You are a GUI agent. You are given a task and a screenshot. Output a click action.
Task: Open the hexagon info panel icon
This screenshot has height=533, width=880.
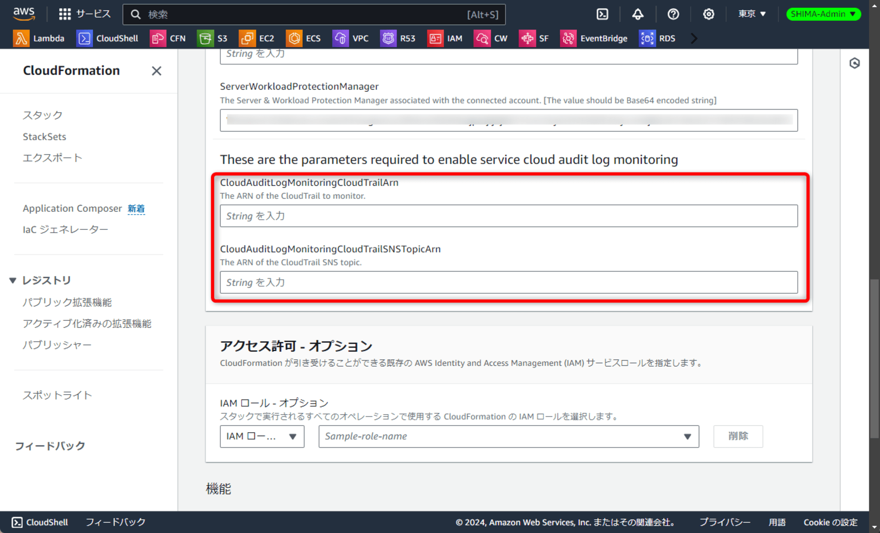(x=854, y=63)
